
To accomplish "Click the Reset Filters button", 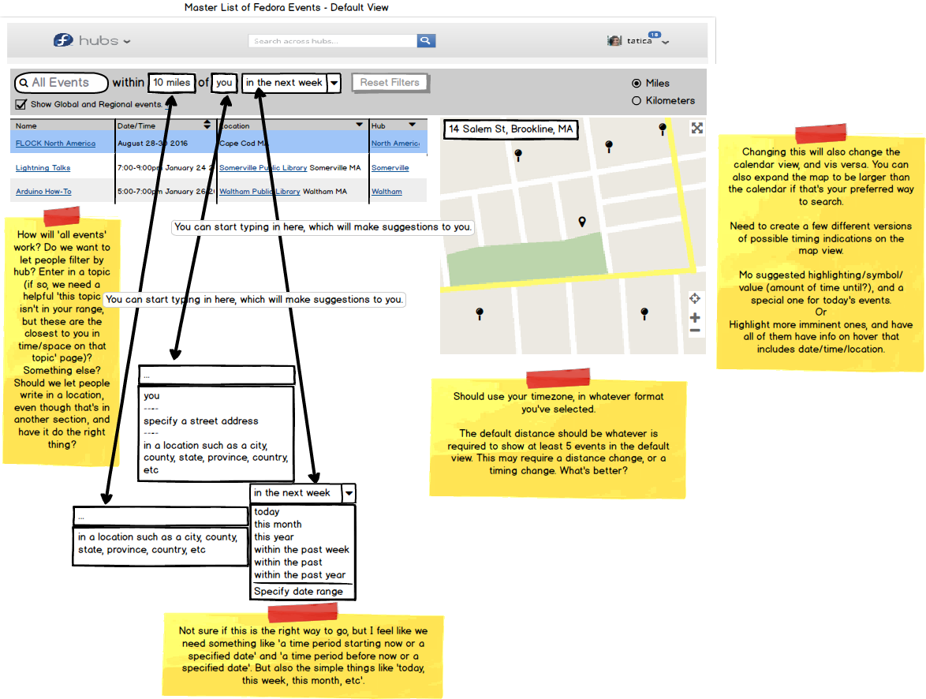I will pos(390,83).
